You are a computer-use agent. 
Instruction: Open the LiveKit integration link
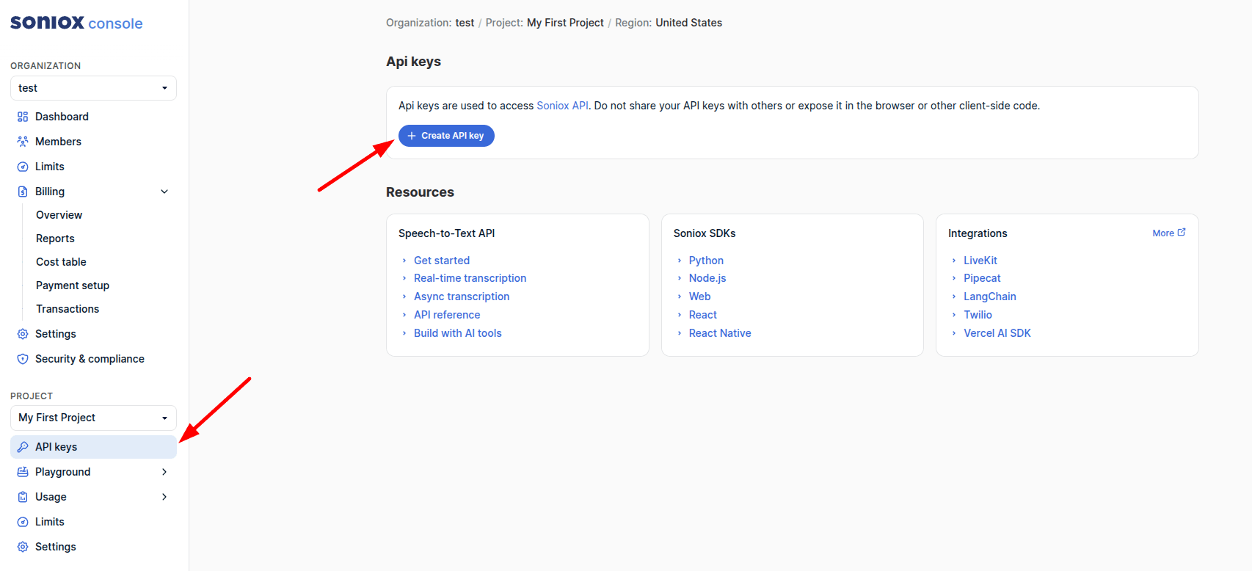click(x=980, y=261)
